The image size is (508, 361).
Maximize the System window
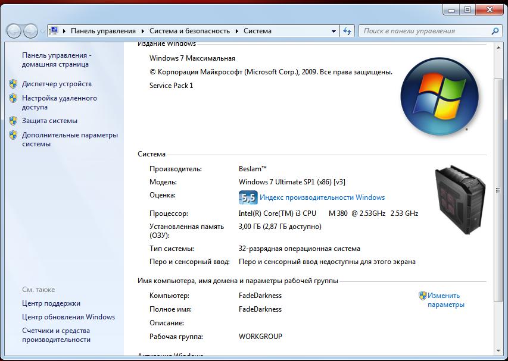[x=468, y=10]
